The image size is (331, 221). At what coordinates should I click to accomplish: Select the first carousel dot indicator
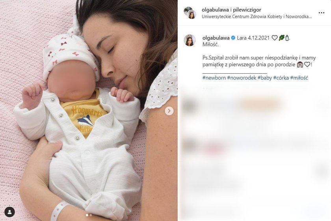87,215
